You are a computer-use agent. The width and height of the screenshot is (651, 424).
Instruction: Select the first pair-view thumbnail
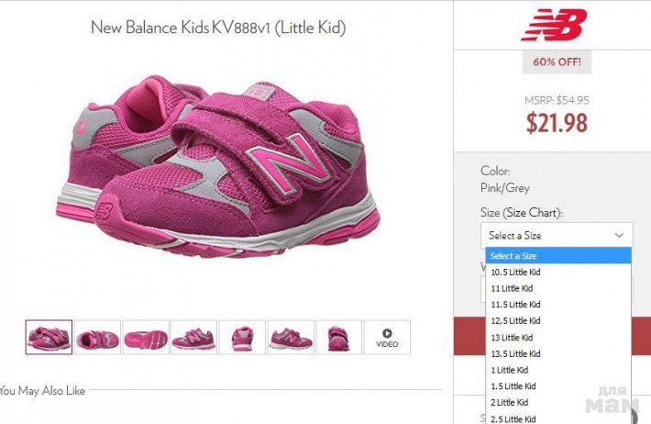click(x=49, y=338)
